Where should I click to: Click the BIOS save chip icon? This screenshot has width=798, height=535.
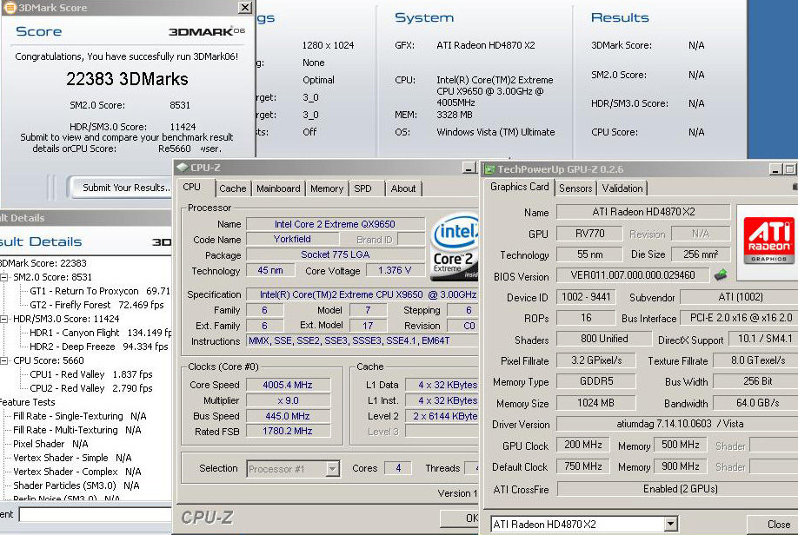[721, 275]
